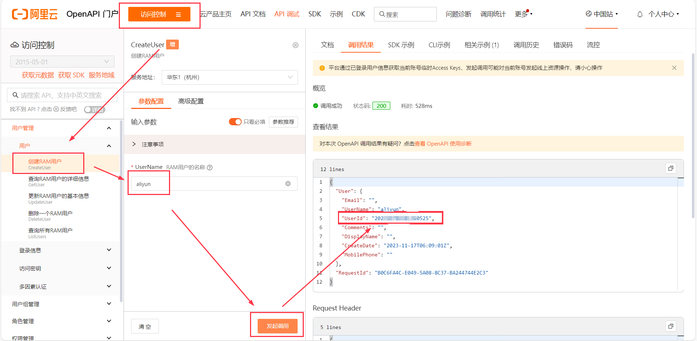Go to 云产品主页
The width and height of the screenshot is (697, 341).
coord(215,14)
